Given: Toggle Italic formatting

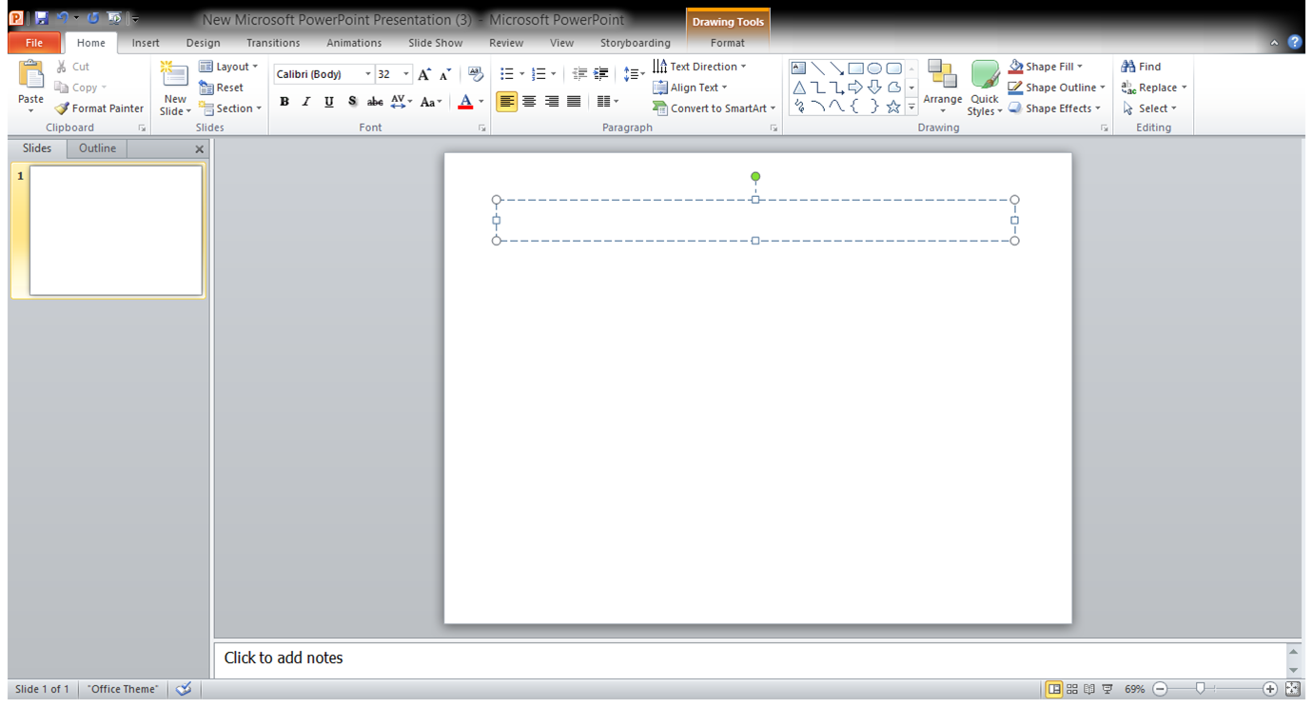Looking at the screenshot, I should [x=306, y=102].
